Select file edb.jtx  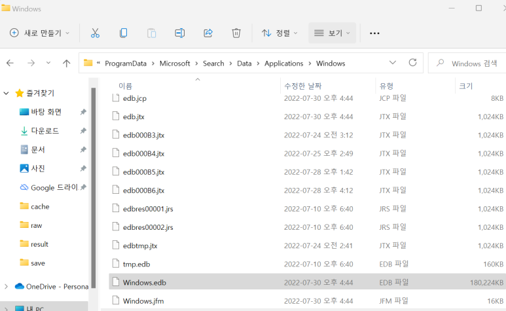[x=134, y=117]
